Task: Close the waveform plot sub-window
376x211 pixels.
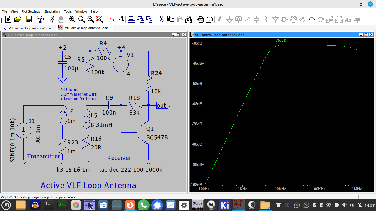Action: [372, 35]
